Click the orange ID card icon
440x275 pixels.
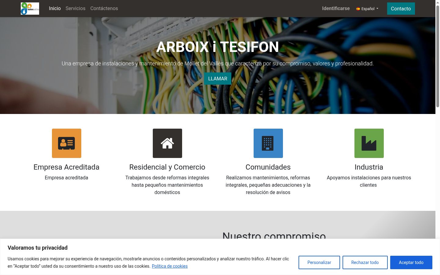click(67, 143)
